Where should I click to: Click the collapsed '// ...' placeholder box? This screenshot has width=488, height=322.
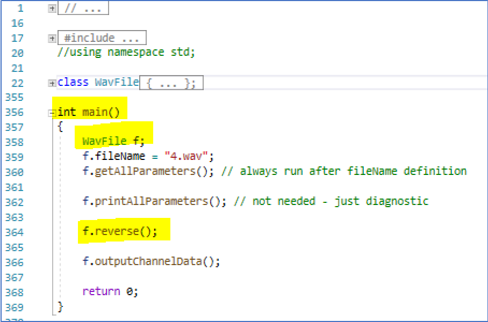coord(83,9)
